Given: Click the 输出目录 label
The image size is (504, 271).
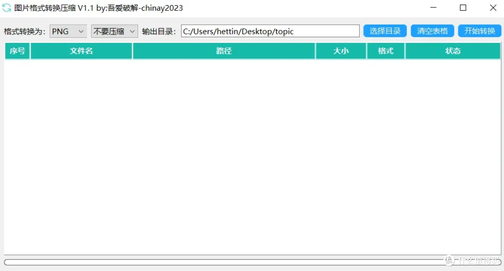Looking at the screenshot, I should [159, 31].
